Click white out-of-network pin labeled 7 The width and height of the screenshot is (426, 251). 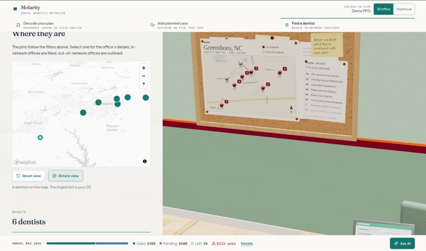click(227, 78)
